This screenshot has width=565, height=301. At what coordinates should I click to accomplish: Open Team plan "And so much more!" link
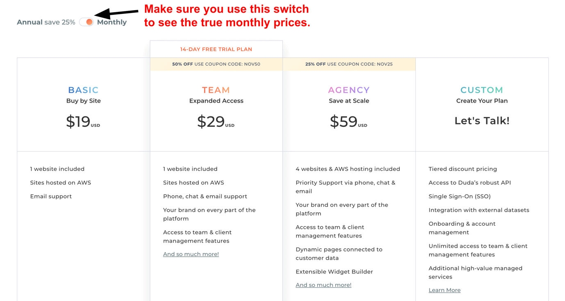tap(191, 254)
